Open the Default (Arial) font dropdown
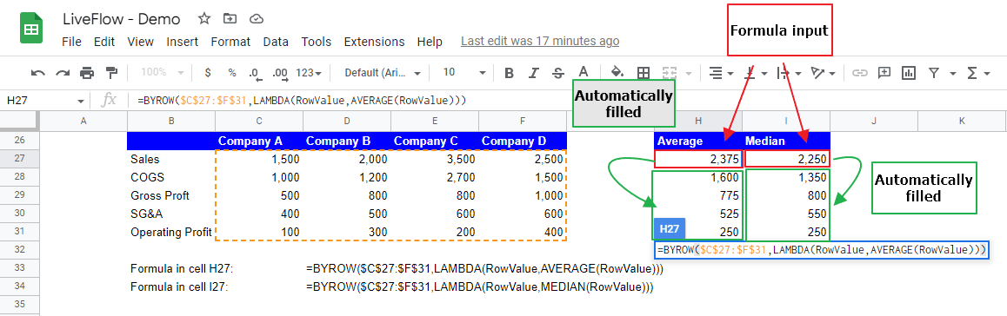Viewport: 1007px width, 316px height. pyautogui.click(x=383, y=73)
